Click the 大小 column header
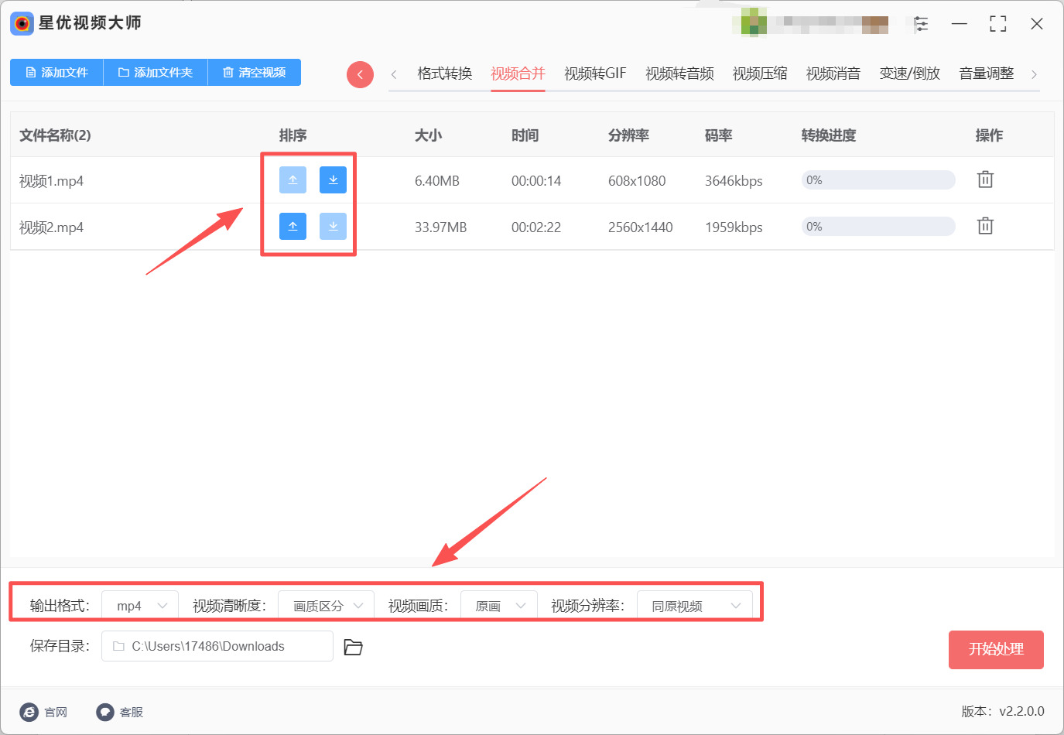1064x735 pixels. coord(428,135)
